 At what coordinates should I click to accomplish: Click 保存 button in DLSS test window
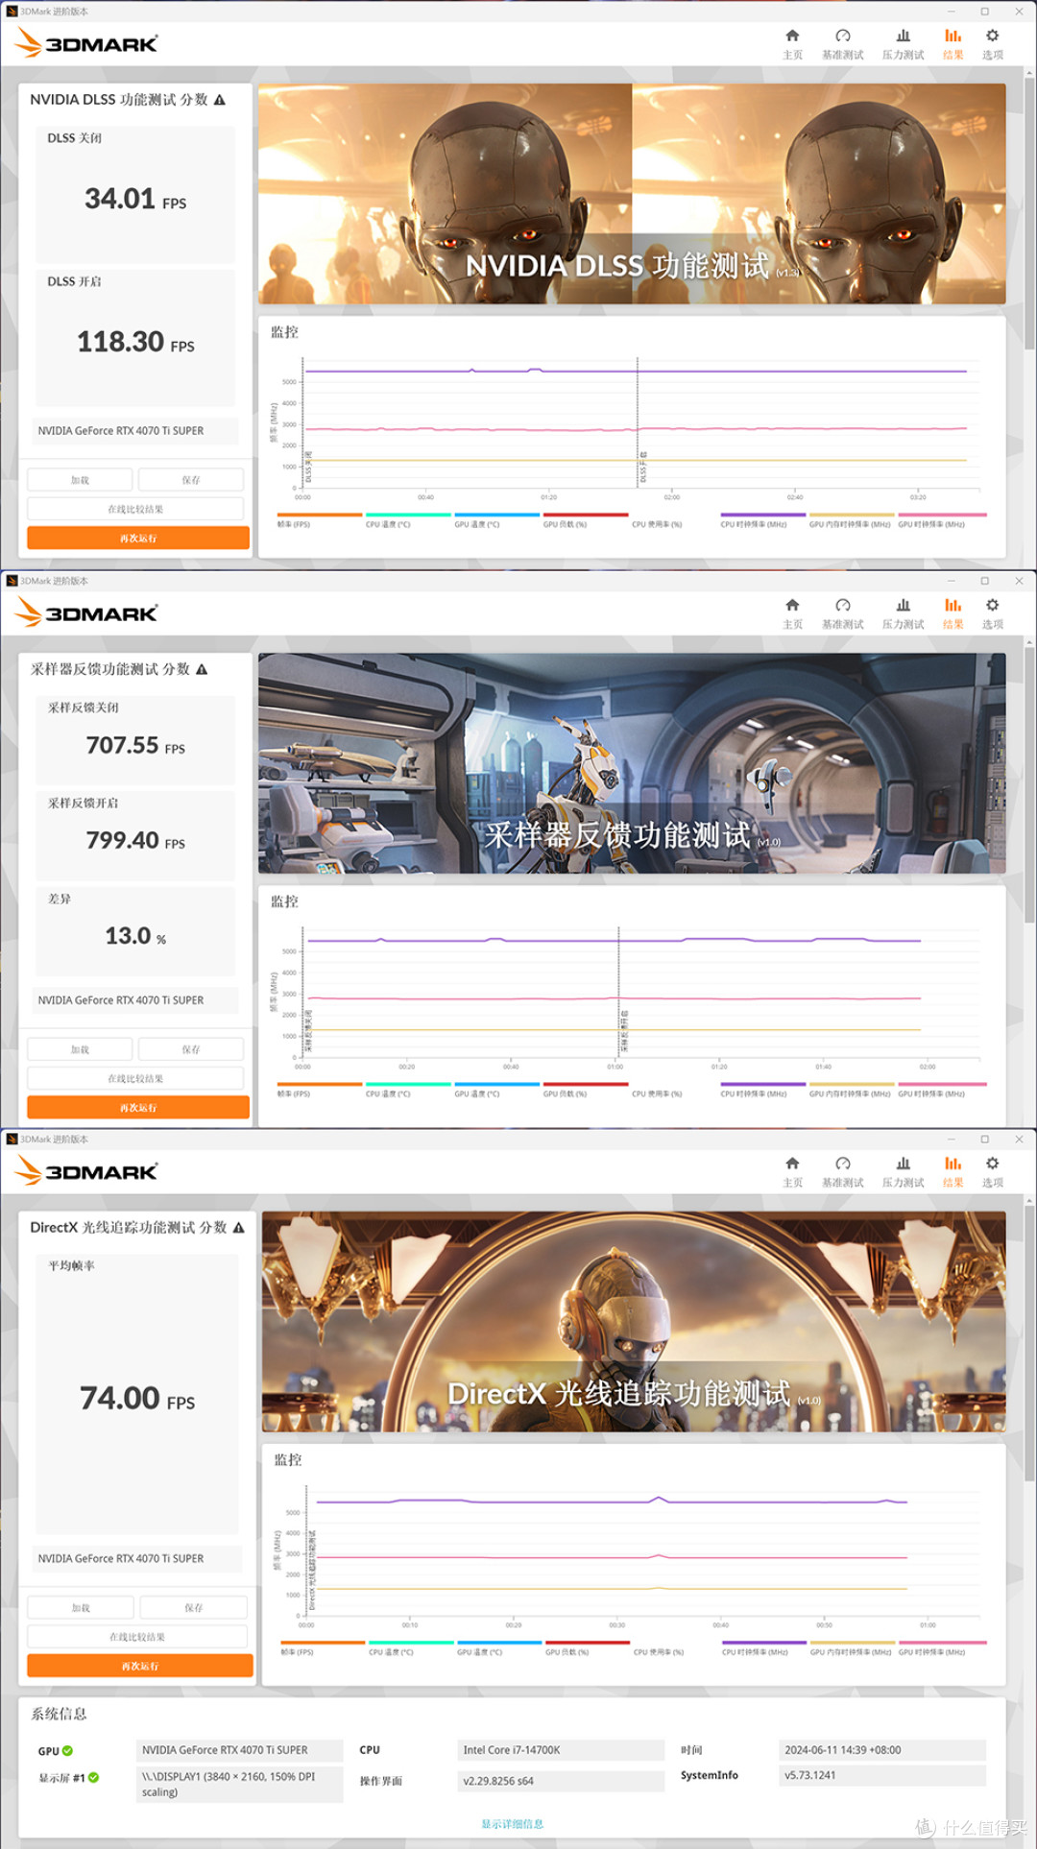point(191,480)
